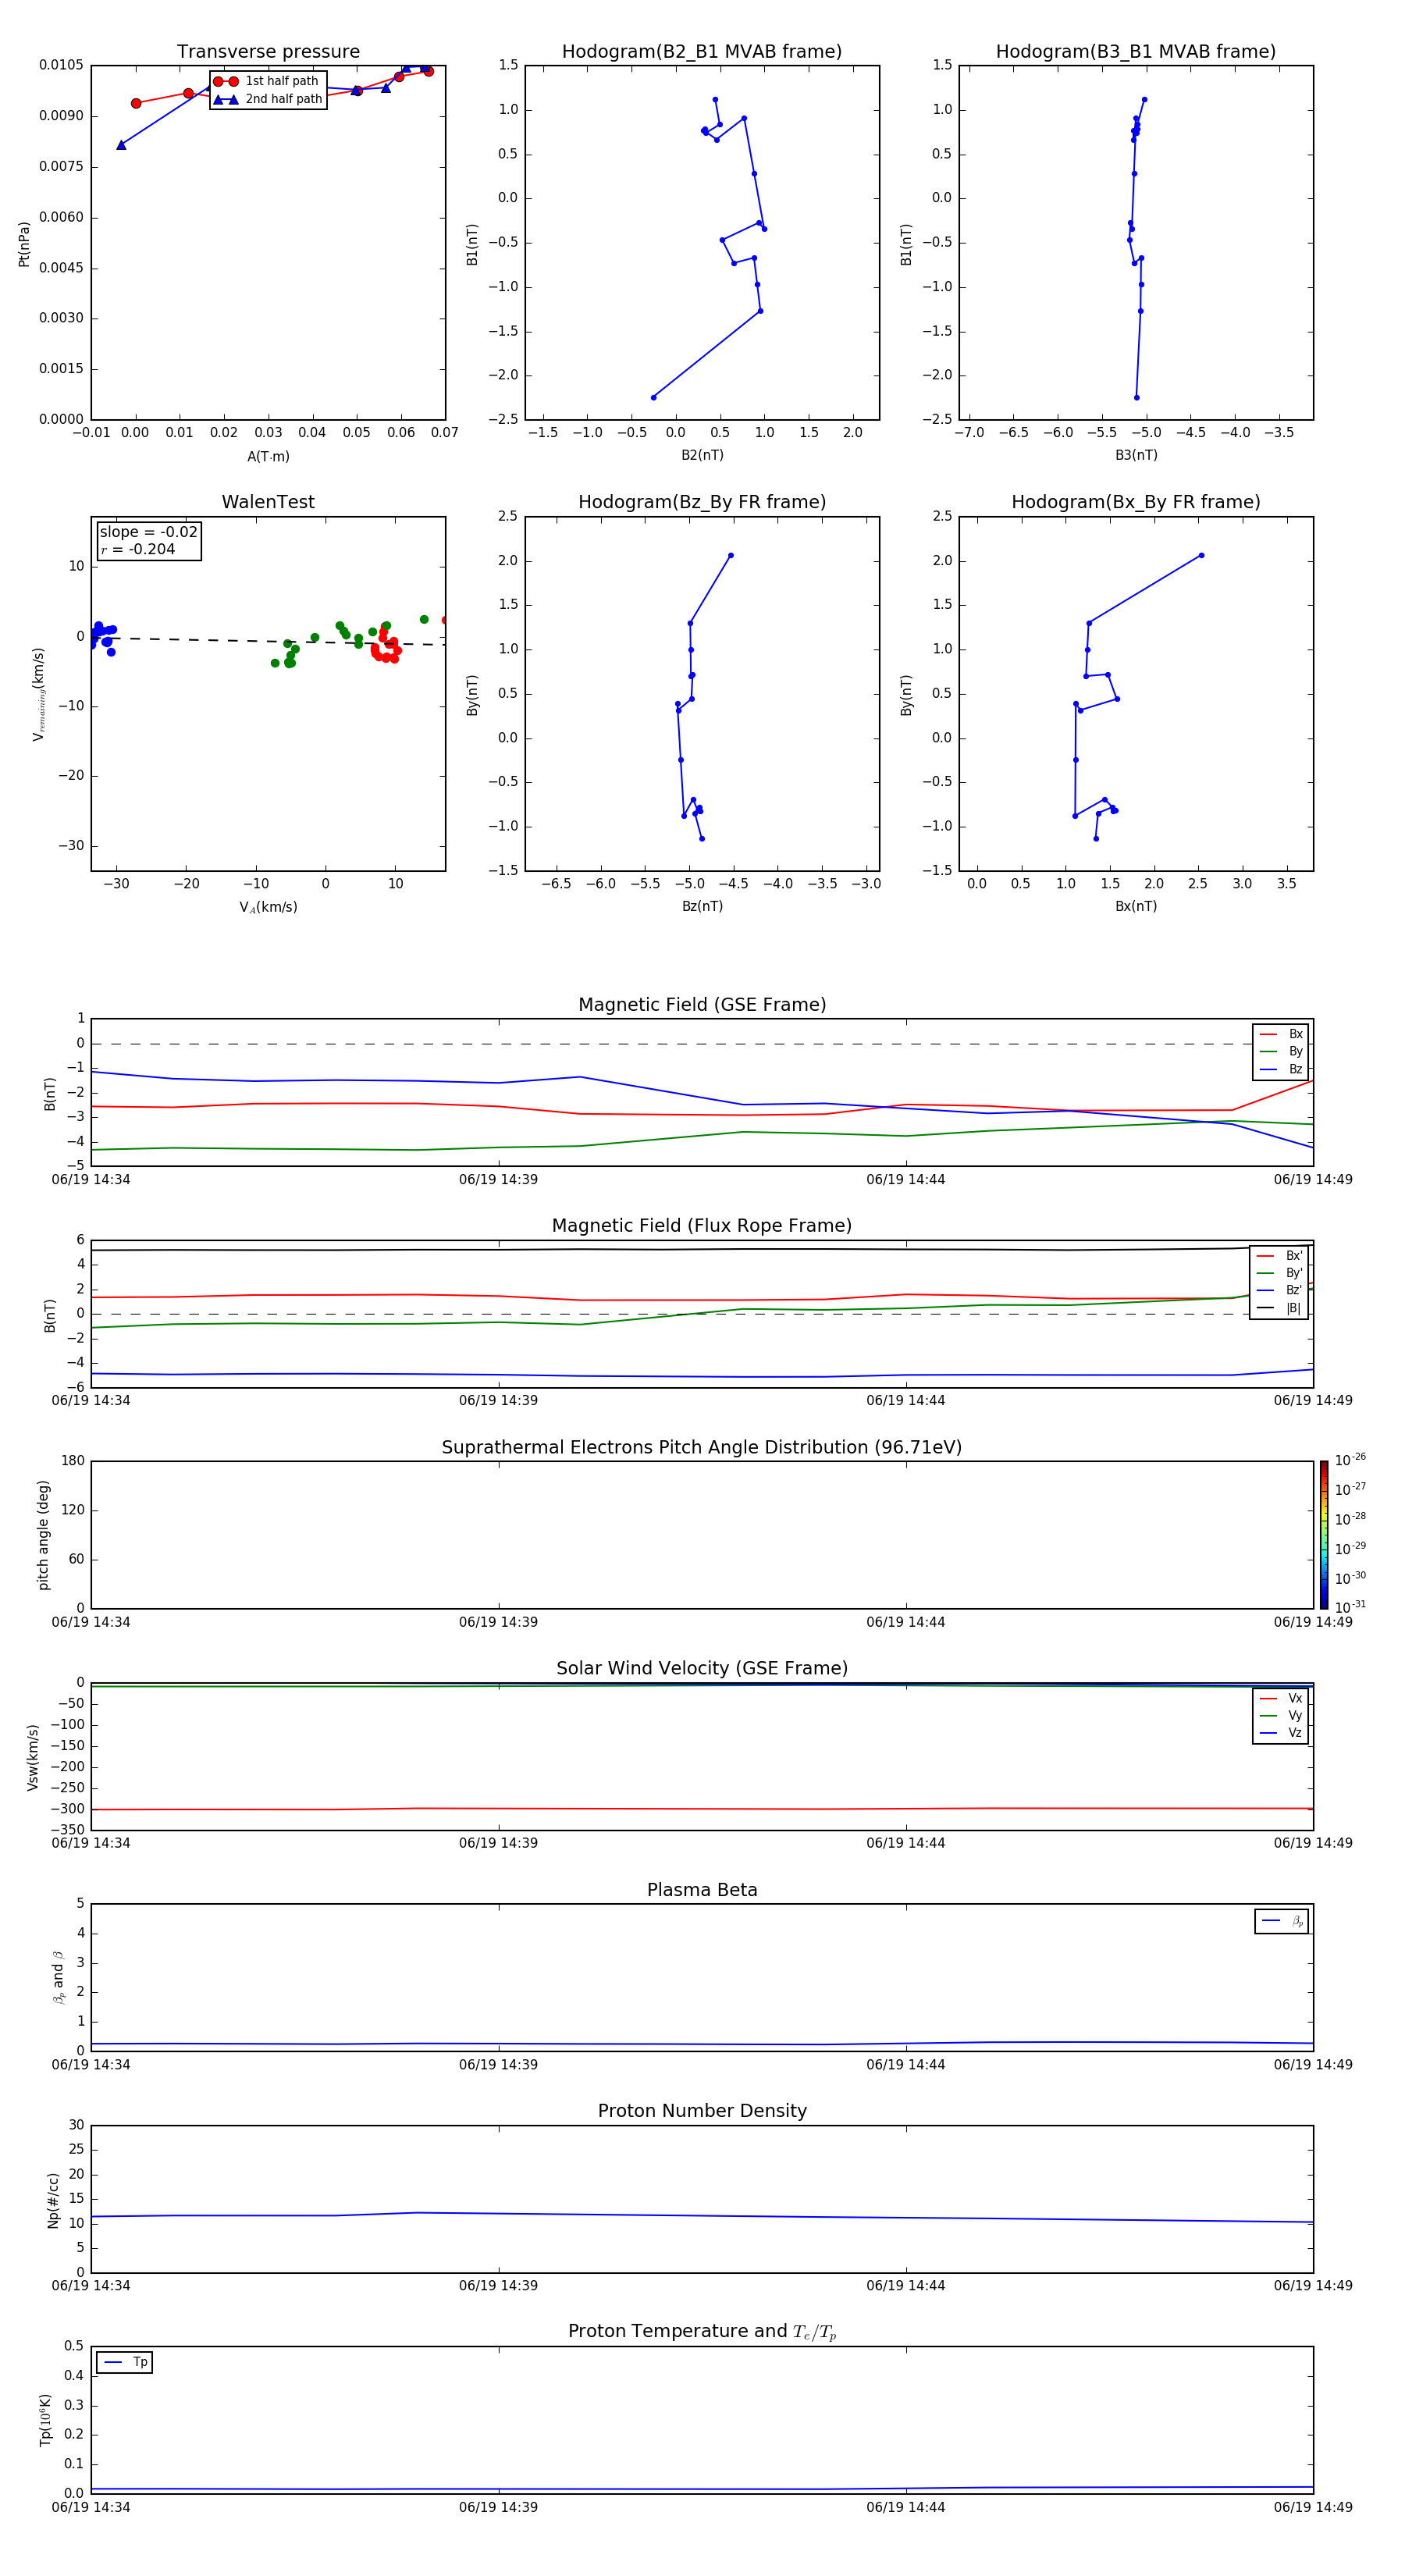Click the 'WalenTest' plot title
This screenshot has width=1405, height=2576.
268,502
